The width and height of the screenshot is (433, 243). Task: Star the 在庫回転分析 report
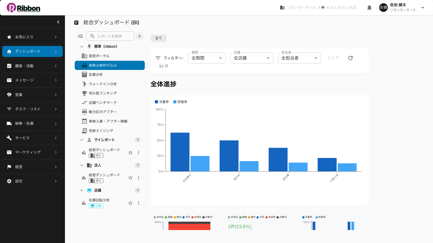point(130,203)
